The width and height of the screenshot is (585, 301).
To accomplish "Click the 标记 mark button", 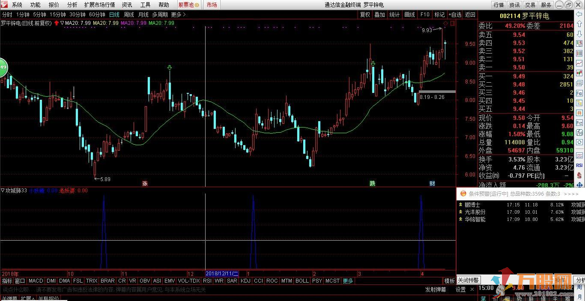I will click(x=440, y=15).
